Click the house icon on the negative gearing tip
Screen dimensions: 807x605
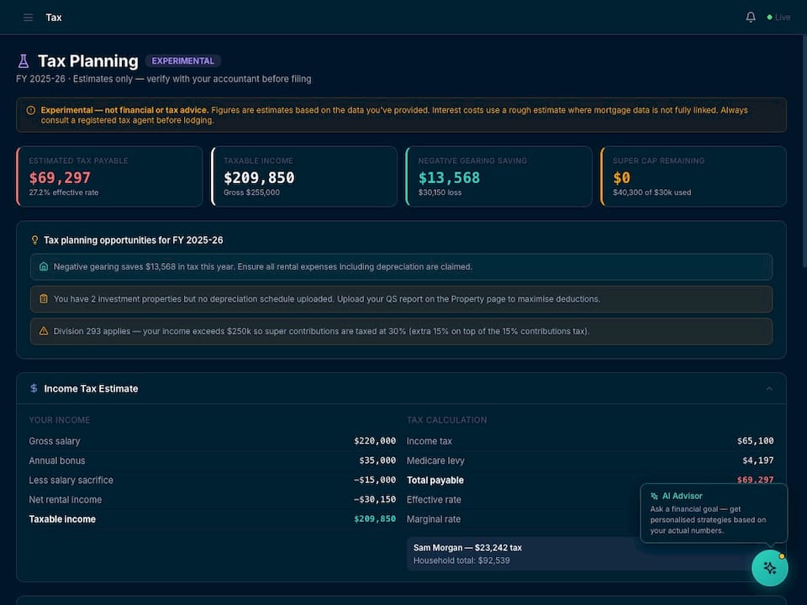(43, 266)
